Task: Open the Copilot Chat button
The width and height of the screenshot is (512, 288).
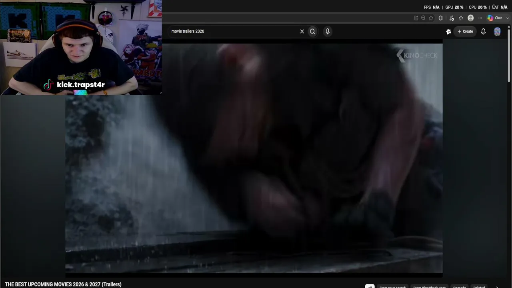Action: (x=495, y=18)
